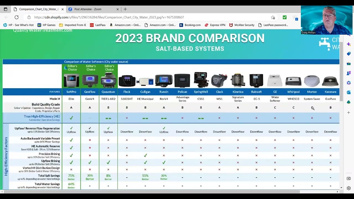
Task: Click the 'HE Municipal' model cell
Action: [x=145, y=99]
